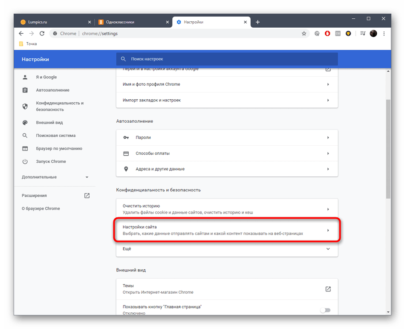Open the new tab with plus button
Screen dimensions: 405x329
coord(257,22)
